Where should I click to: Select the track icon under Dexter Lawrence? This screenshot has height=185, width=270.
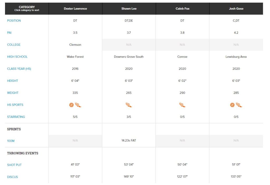(x=78, y=105)
